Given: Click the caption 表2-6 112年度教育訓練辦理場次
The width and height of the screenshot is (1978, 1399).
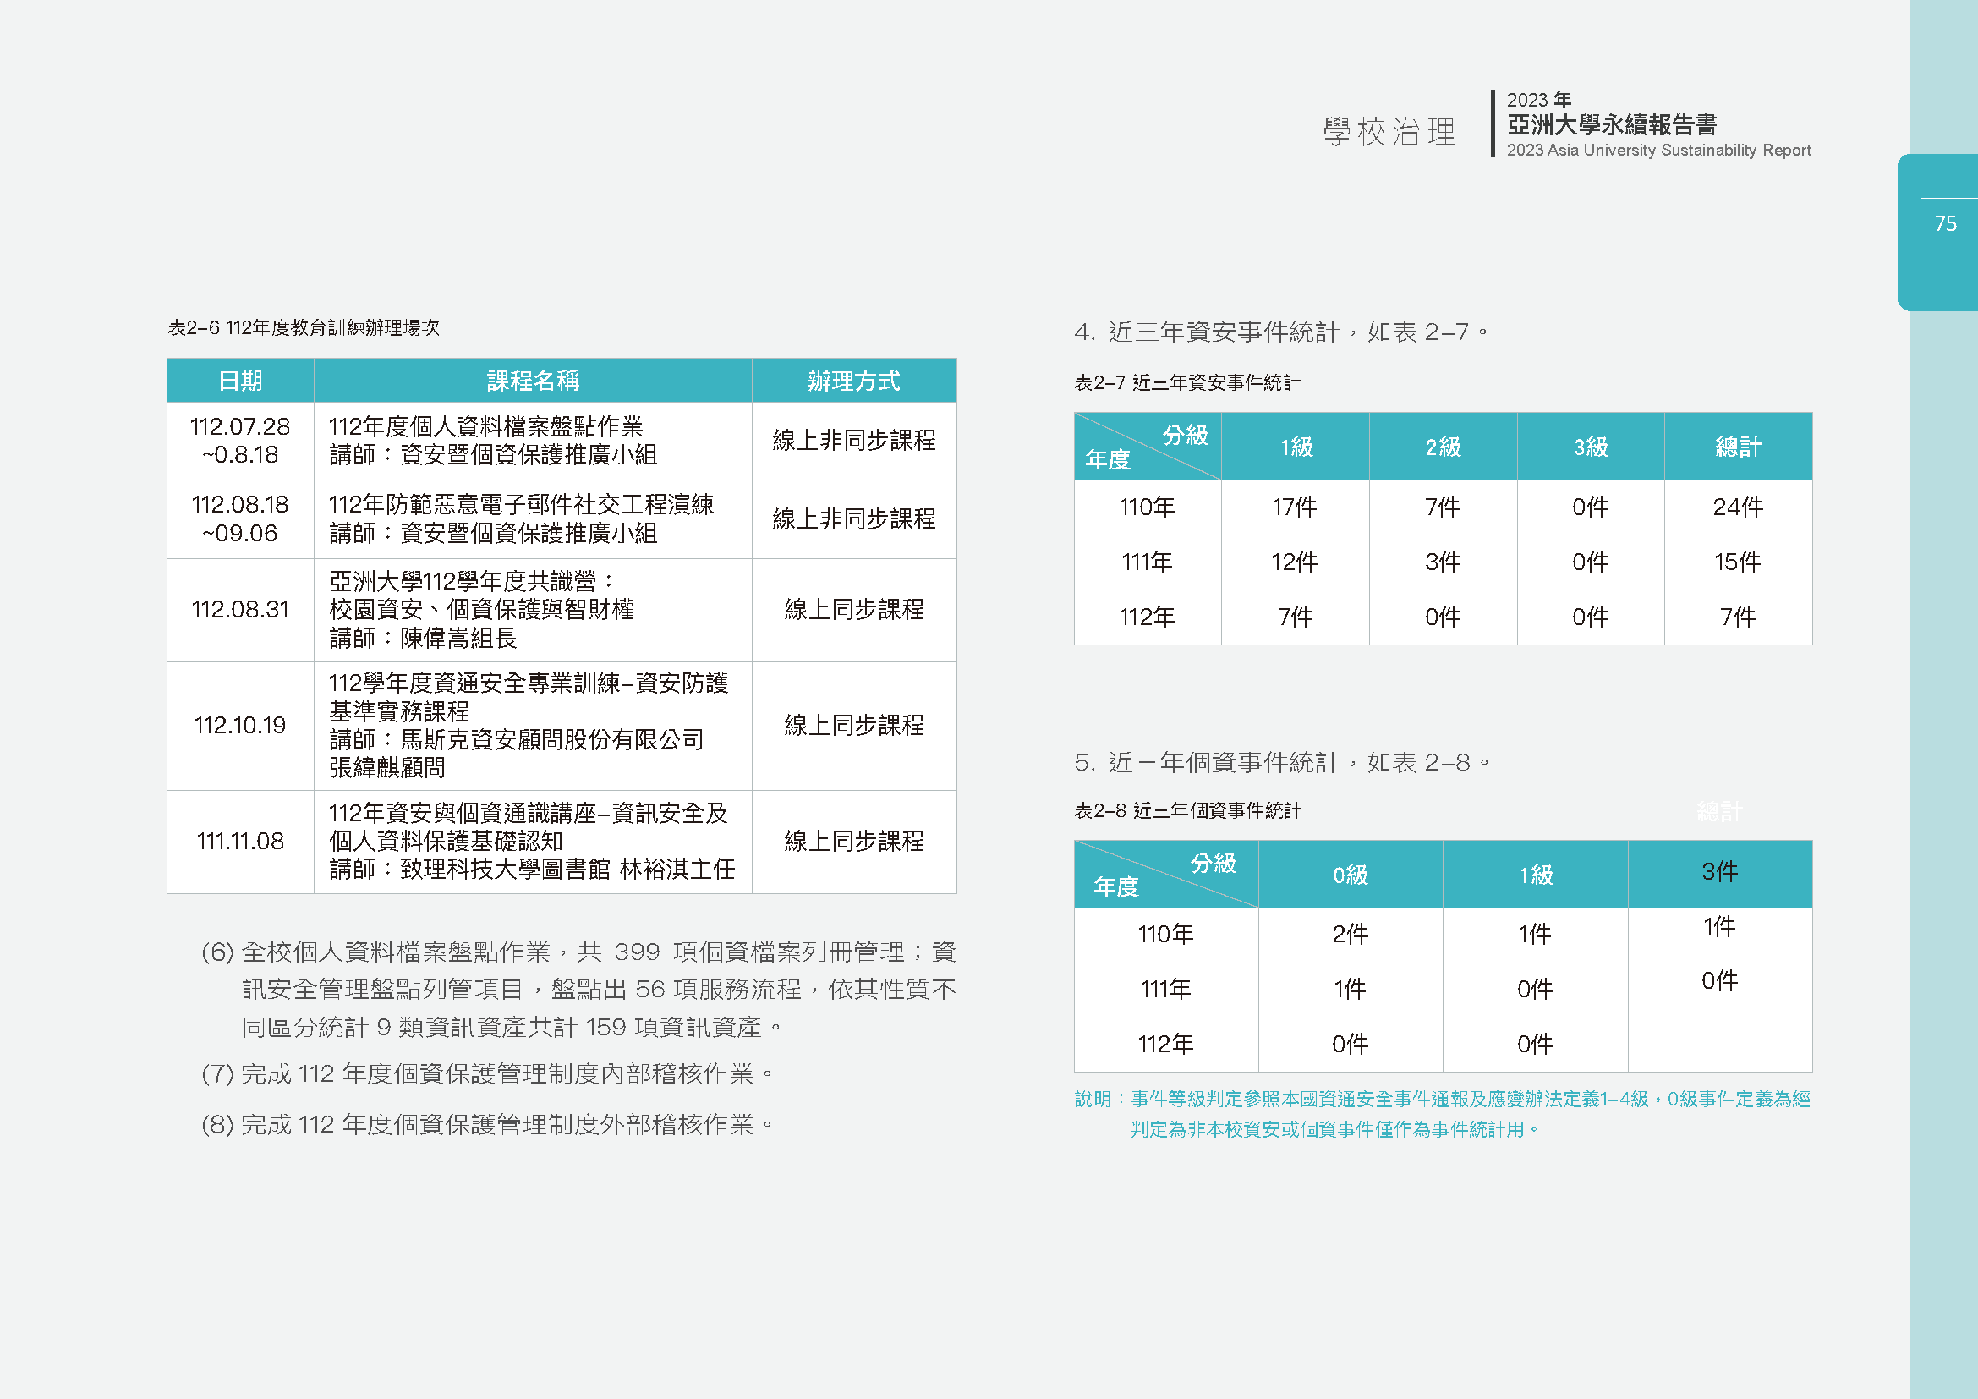Looking at the screenshot, I should pyautogui.click(x=304, y=328).
